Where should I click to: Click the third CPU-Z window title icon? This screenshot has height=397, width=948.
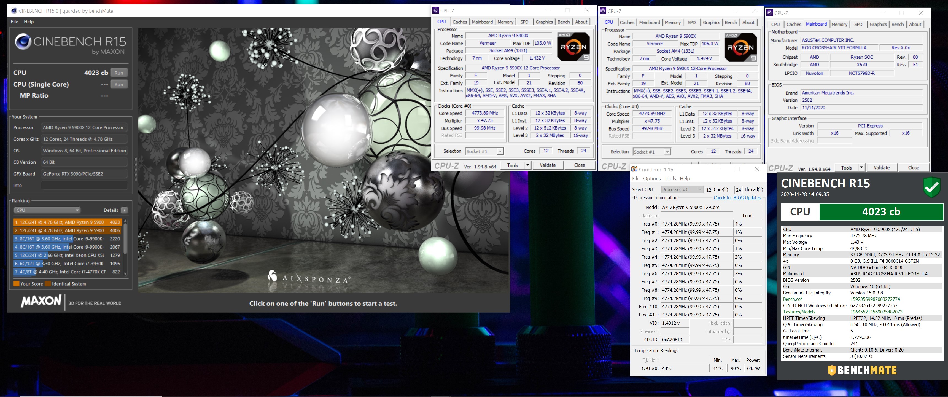(x=769, y=13)
